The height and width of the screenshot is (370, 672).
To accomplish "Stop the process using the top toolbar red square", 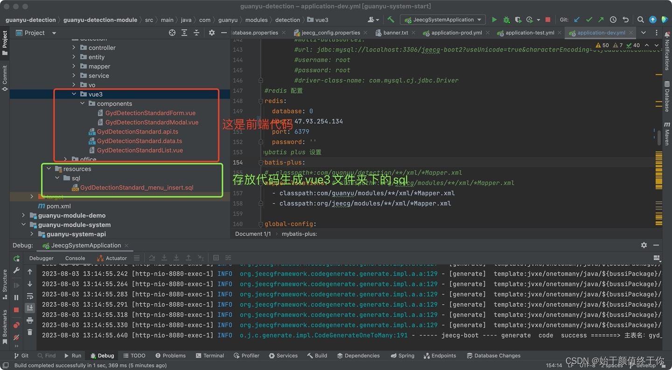I will click(x=548, y=20).
